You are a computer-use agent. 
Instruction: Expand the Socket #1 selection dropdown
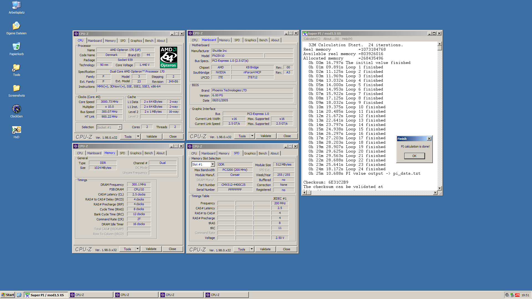(x=120, y=127)
